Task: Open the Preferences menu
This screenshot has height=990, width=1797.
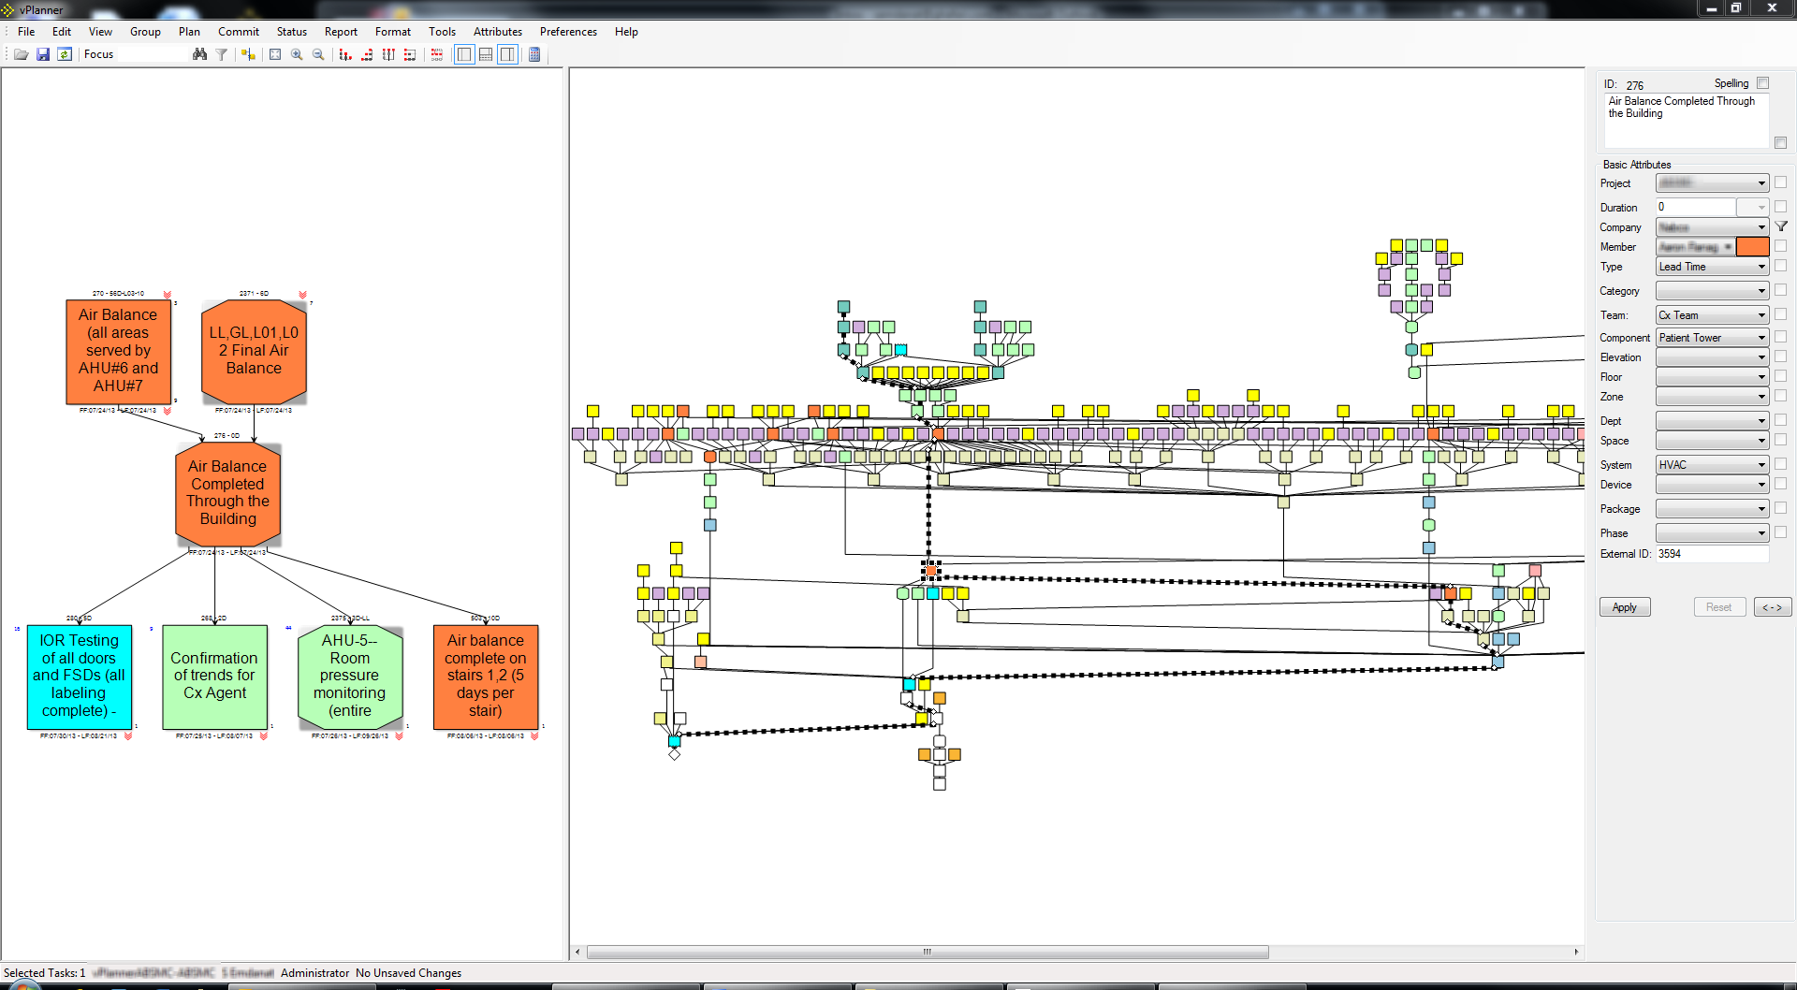Action: pos(568,31)
